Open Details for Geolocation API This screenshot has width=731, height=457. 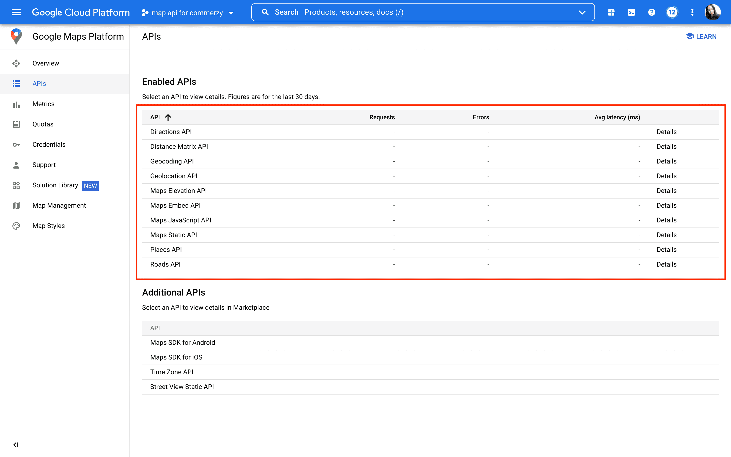[x=666, y=176]
